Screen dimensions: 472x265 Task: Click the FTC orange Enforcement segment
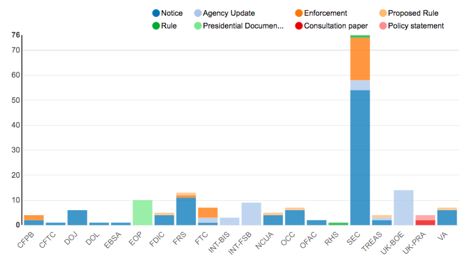tap(207, 212)
